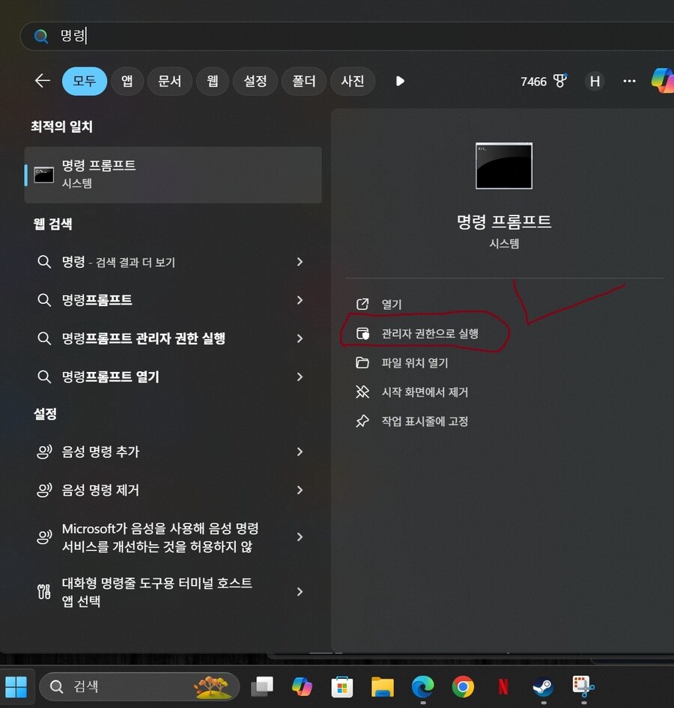Open the three-dots more options menu

tap(629, 81)
